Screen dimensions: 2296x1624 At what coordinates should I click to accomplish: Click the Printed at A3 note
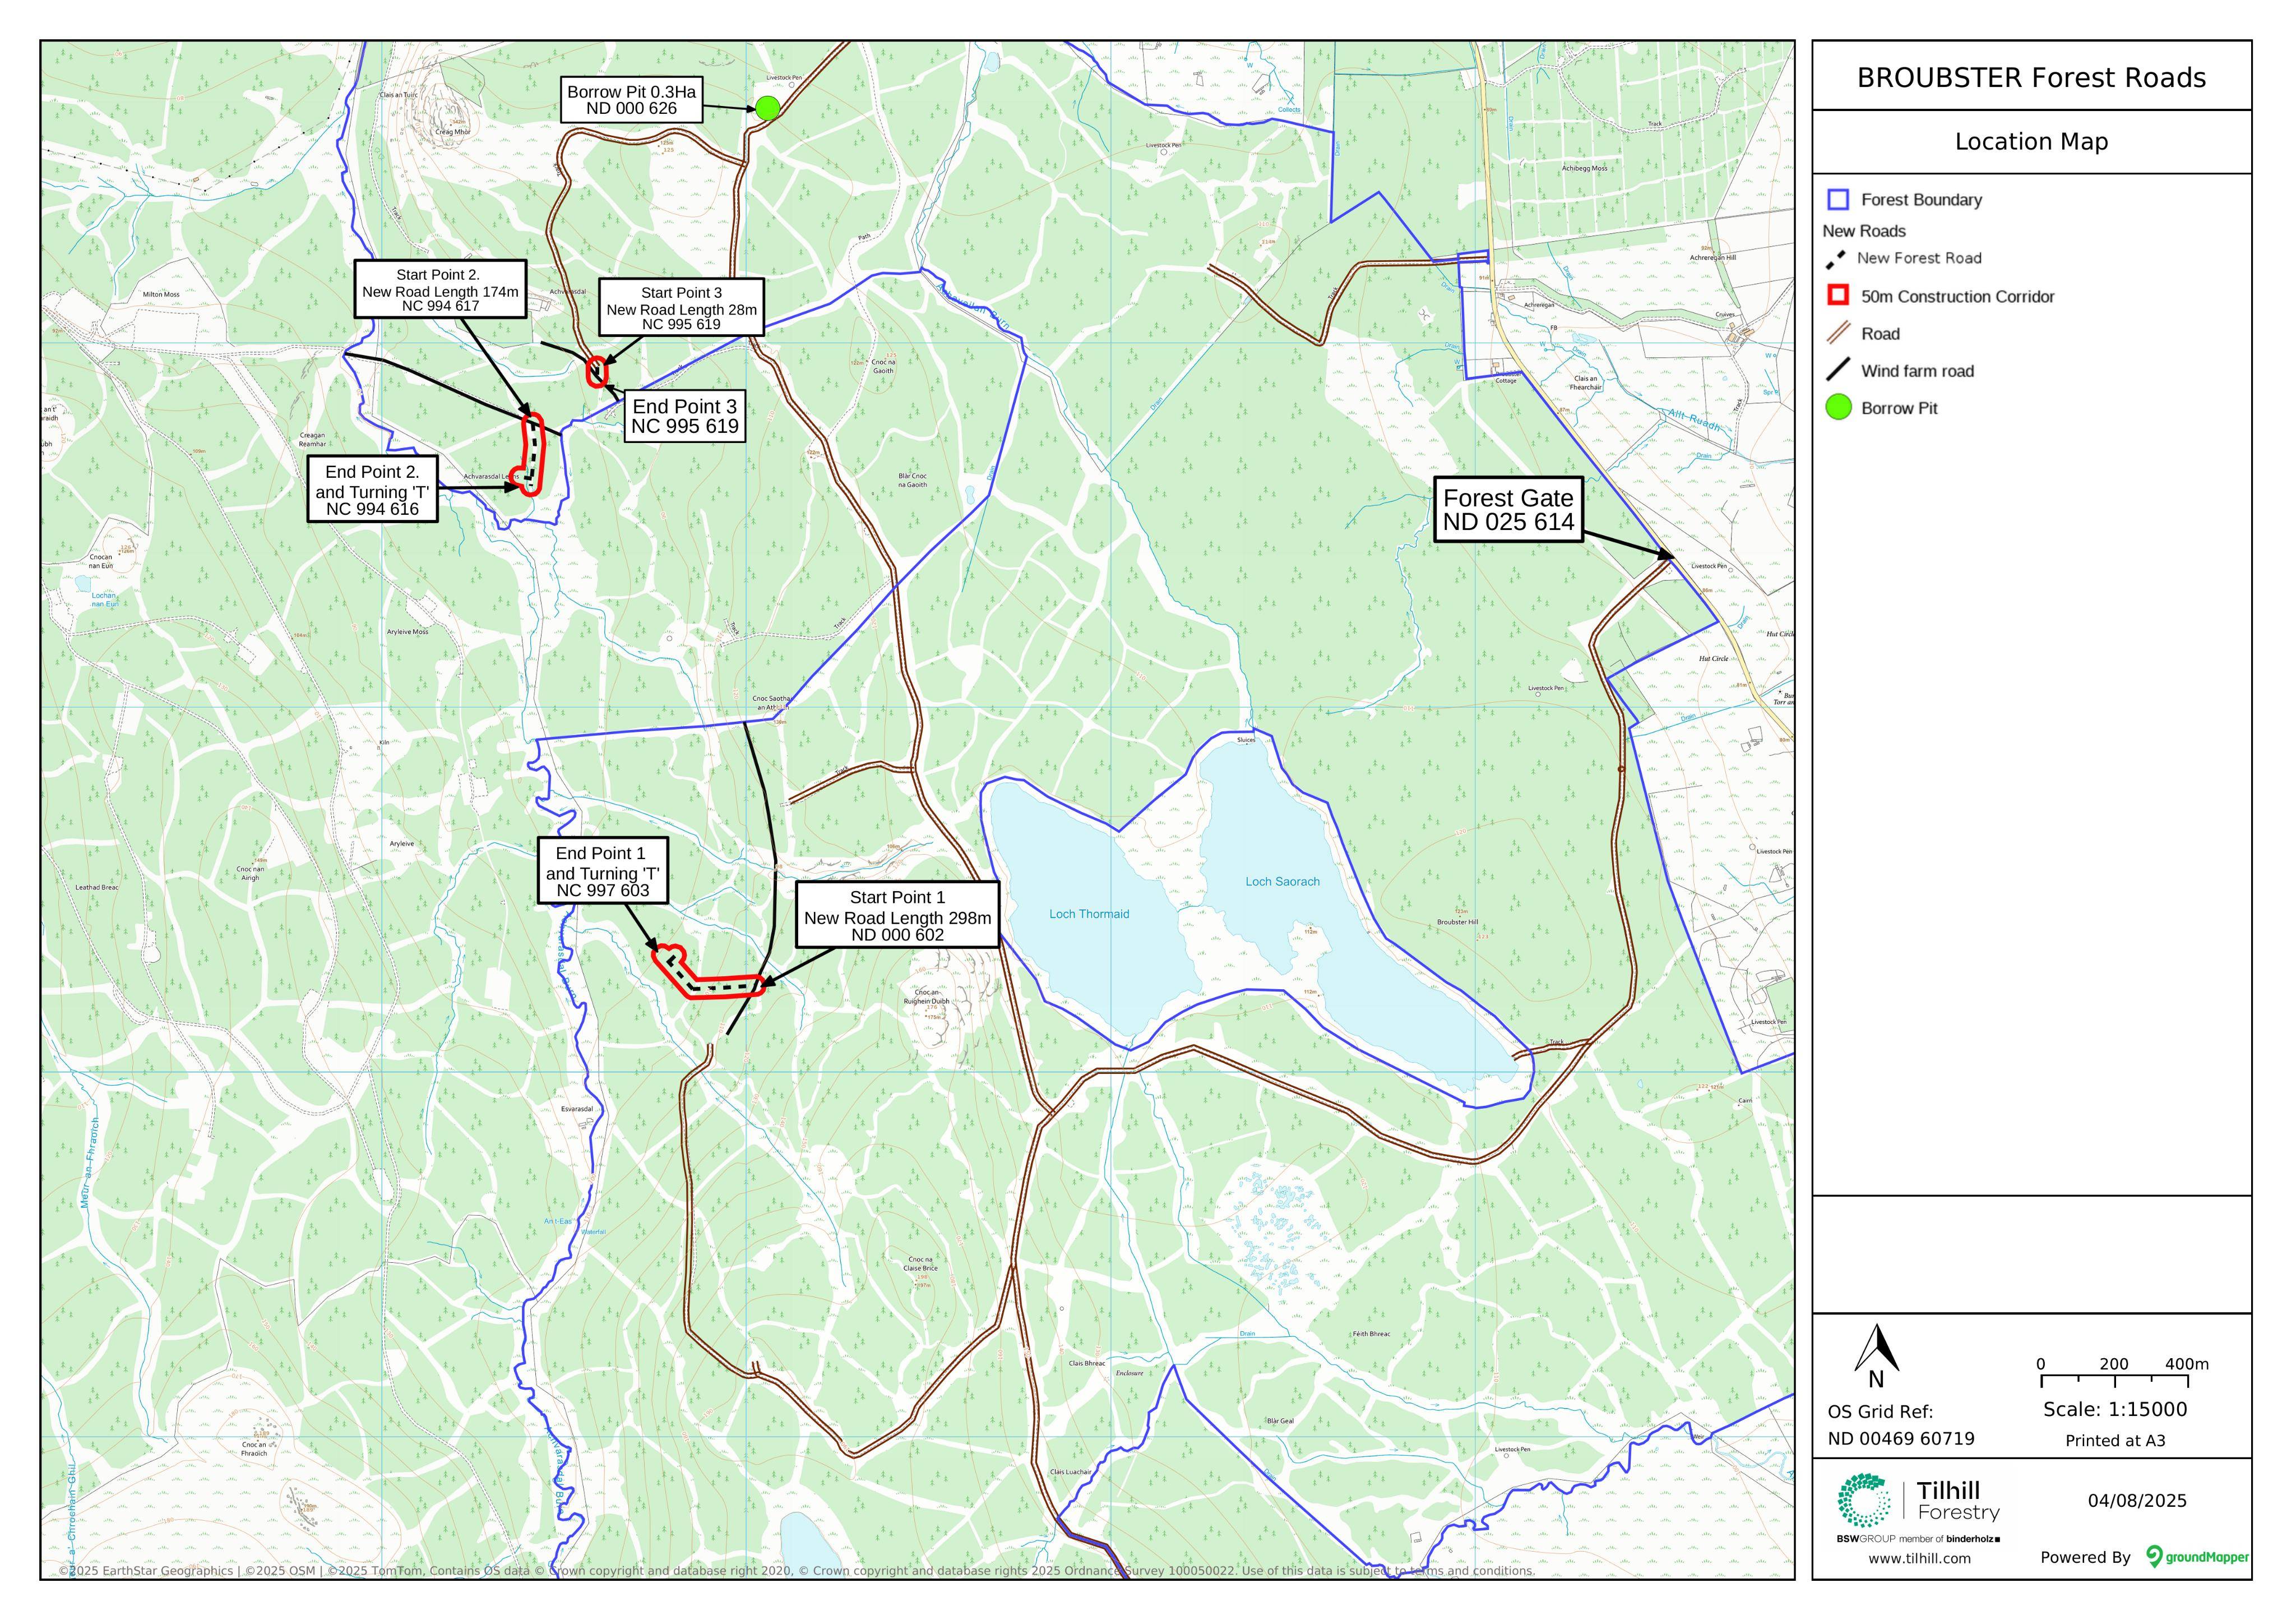pyautogui.click(x=2115, y=1441)
